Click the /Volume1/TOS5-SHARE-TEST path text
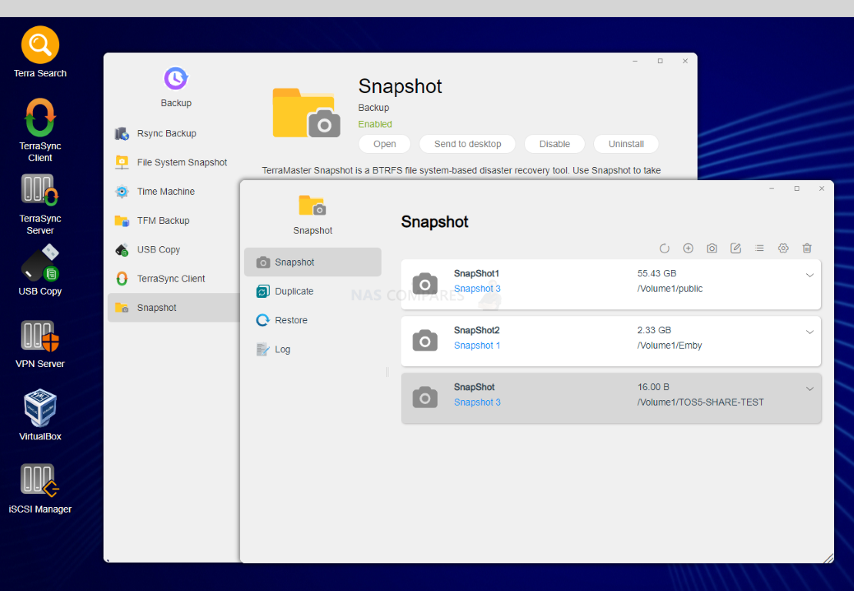854x591 pixels. 700,402
